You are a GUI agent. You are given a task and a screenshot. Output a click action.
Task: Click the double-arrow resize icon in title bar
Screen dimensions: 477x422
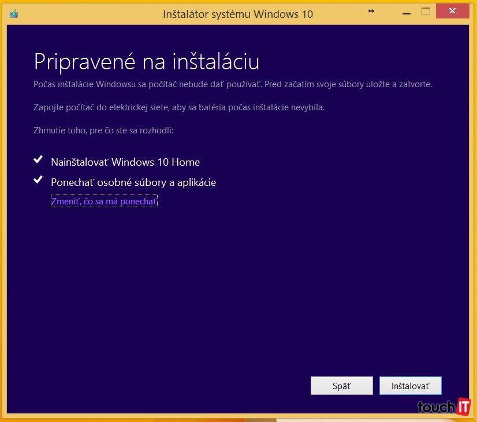(371, 11)
